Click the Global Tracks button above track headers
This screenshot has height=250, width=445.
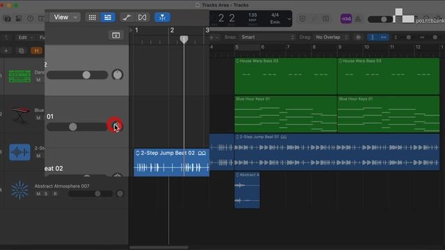(116, 35)
